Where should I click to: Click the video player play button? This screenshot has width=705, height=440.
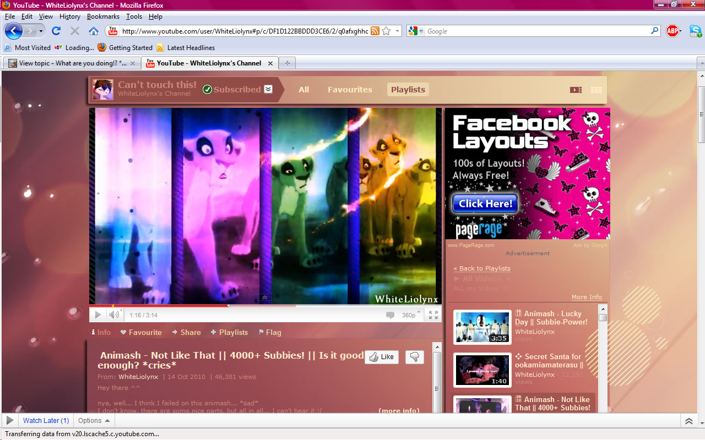(x=98, y=315)
